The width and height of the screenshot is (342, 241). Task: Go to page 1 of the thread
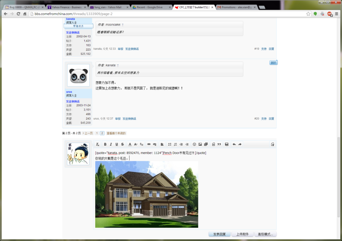tap(97, 133)
